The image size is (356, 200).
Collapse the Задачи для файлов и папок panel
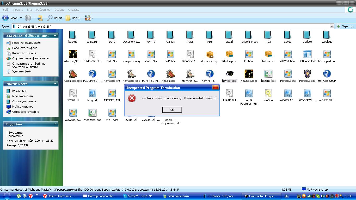[55, 35]
